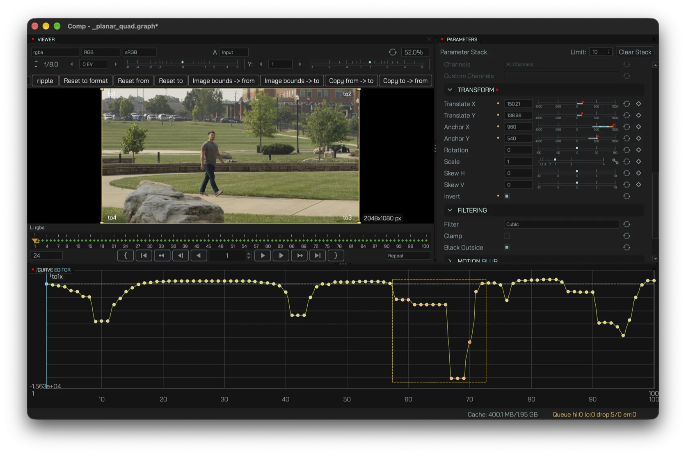Toggle the Invert checkbox
The image size is (686, 455).
click(x=507, y=196)
